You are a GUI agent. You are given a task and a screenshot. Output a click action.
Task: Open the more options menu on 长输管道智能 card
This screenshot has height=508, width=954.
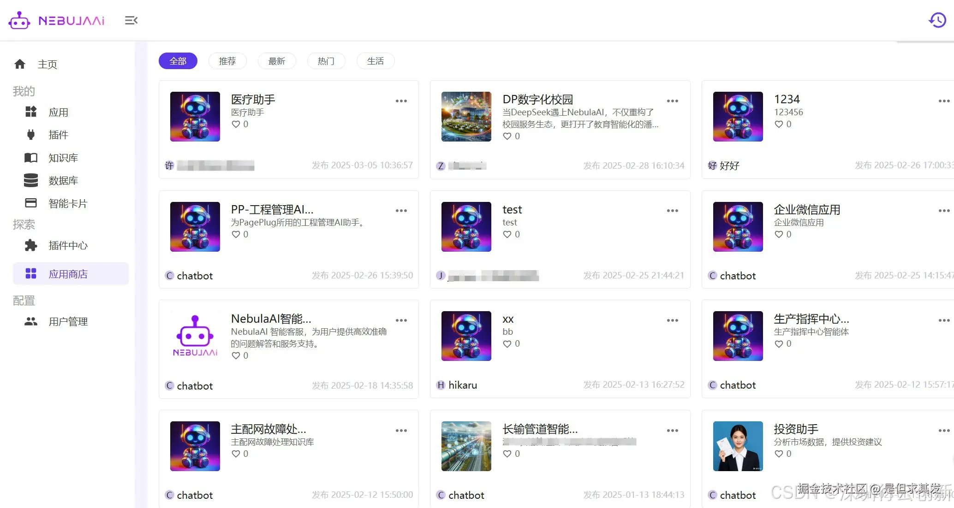672,430
